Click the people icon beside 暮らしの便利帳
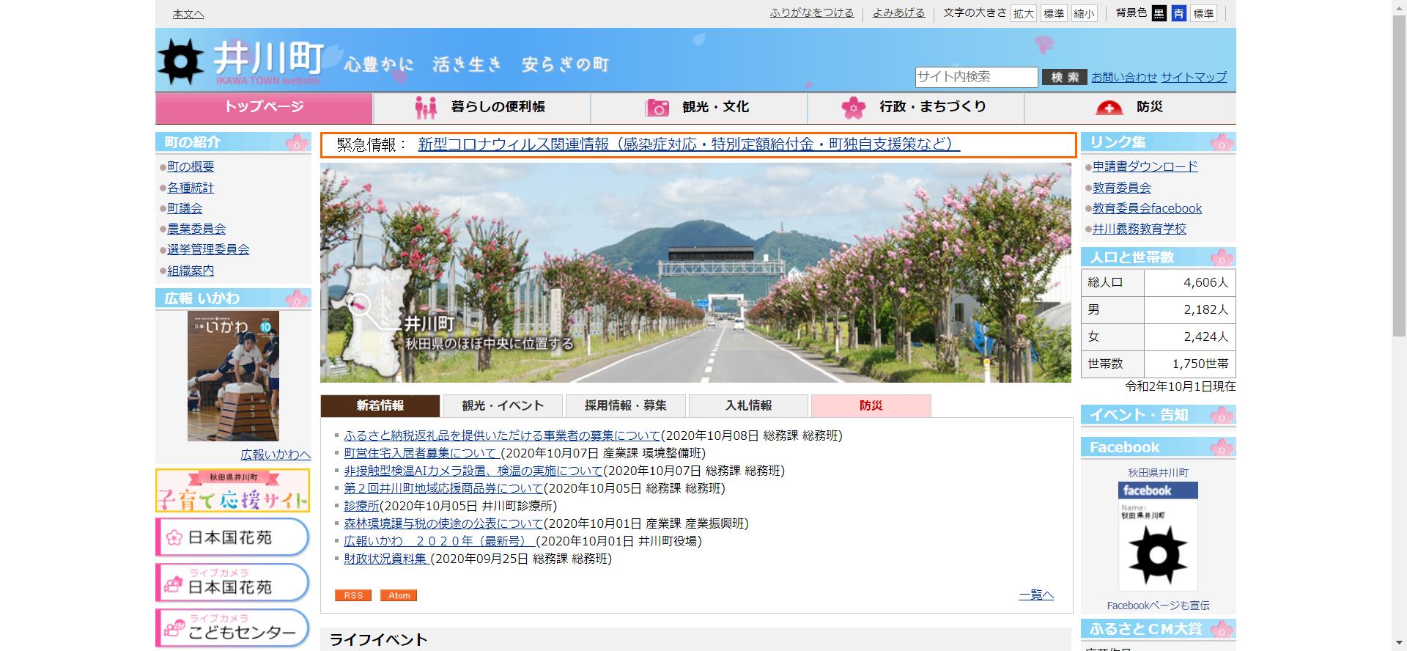Image resolution: width=1407 pixels, height=651 pixels. [425, 108]
